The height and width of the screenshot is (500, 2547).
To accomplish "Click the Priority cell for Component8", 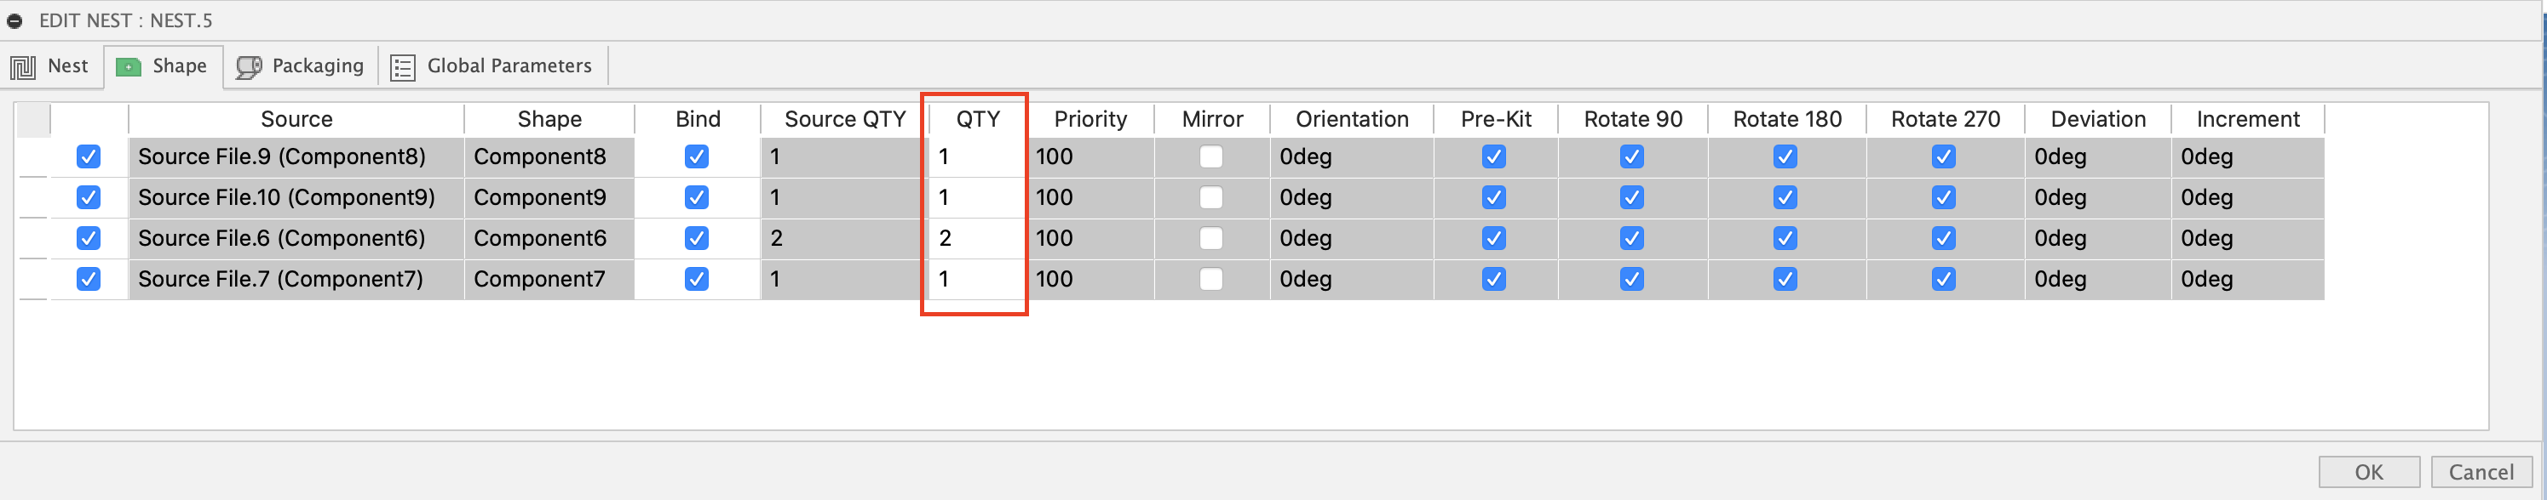I will coord(1090,156).
